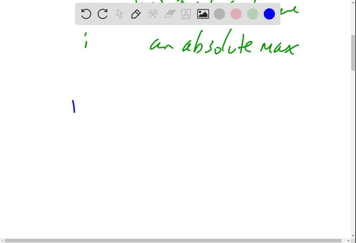This screenshot has height=243, width=356.
Task: Click the Undo icon
Action: (x=86, y=14)
